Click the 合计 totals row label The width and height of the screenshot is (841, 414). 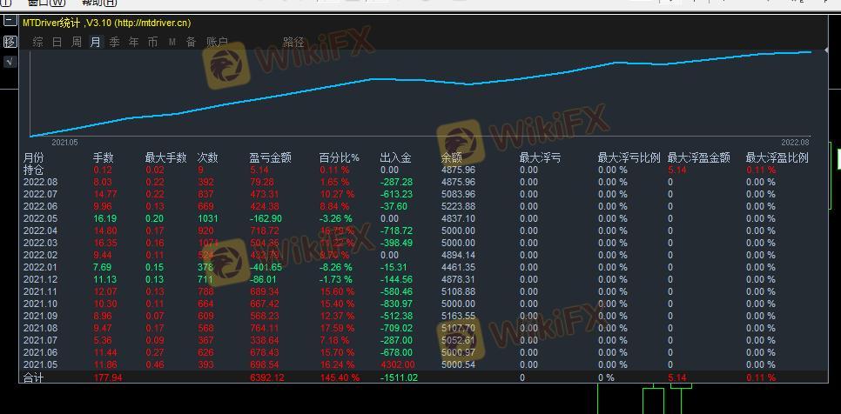pos(33,377)
